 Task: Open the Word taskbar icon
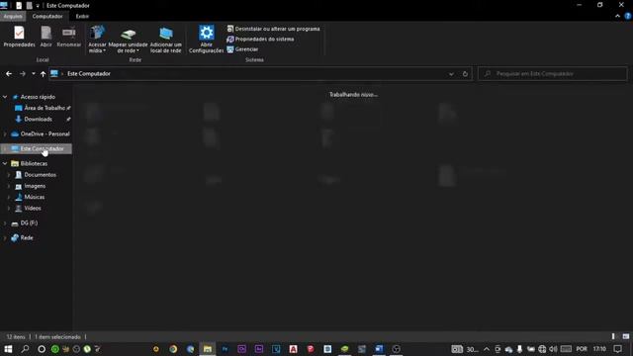(379, 349)
